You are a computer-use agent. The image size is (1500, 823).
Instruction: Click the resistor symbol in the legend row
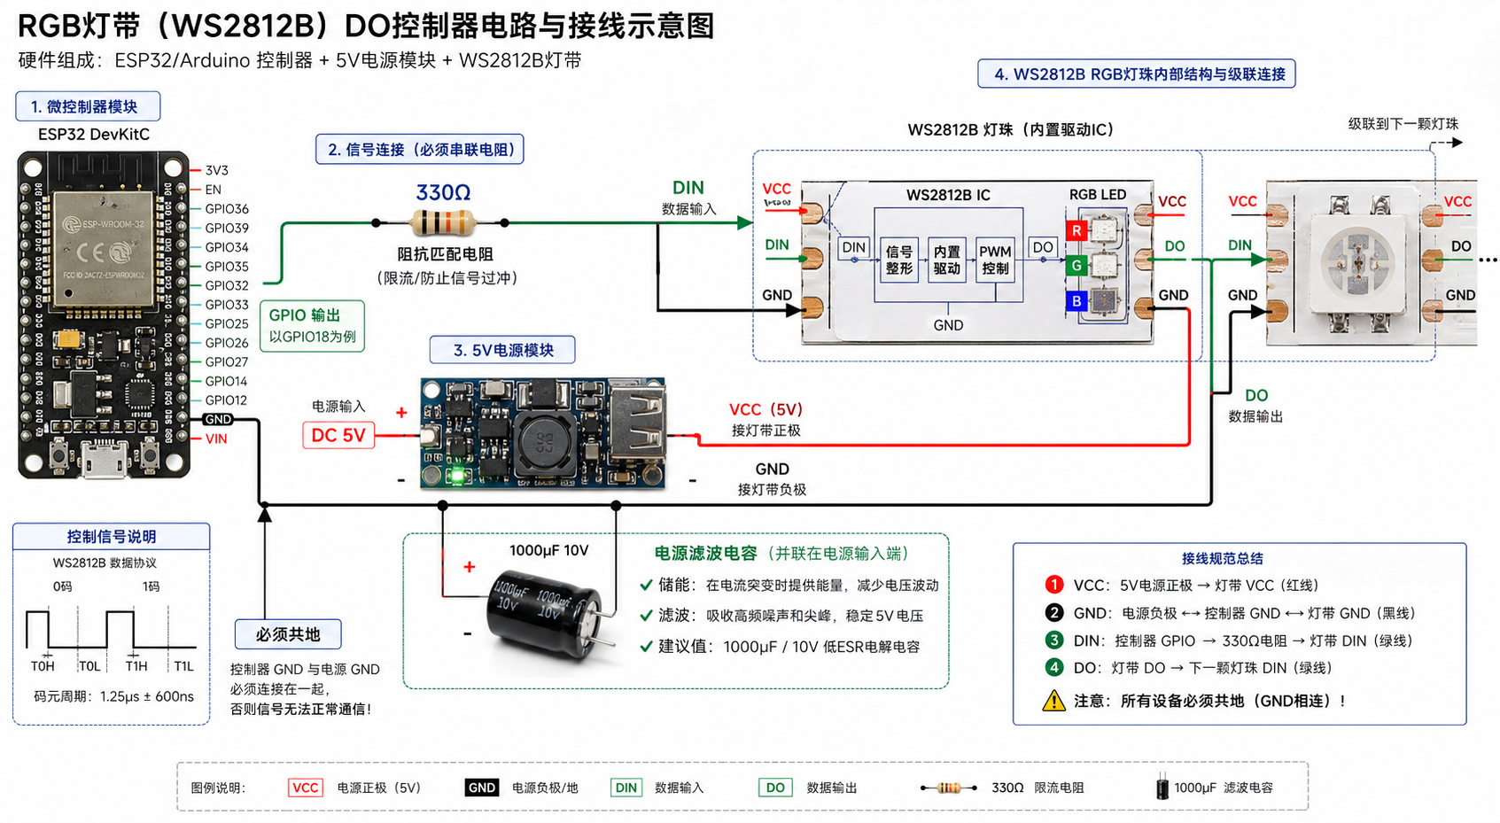coord(949,788)
